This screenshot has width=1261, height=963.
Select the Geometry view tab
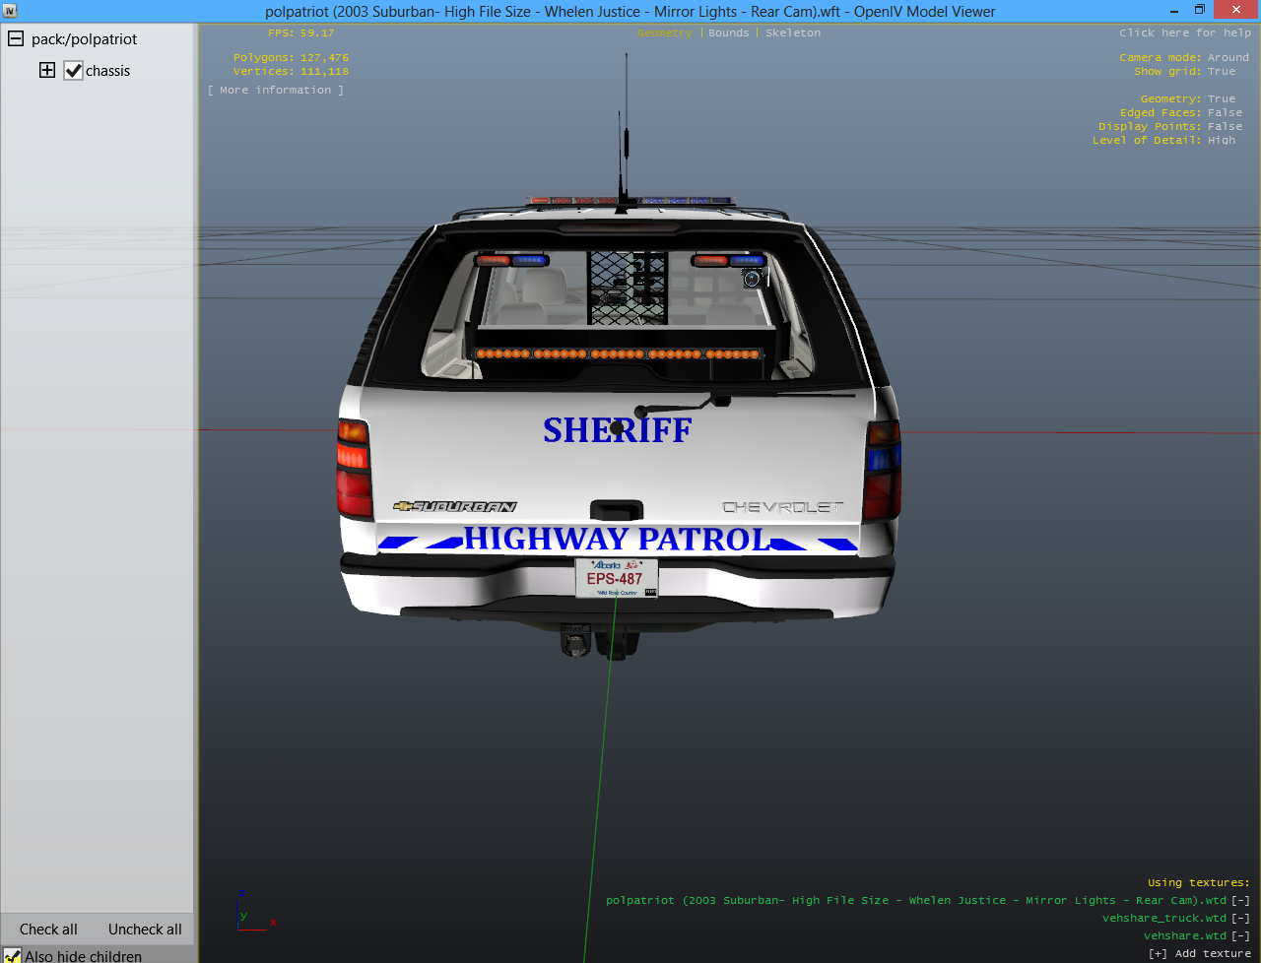click(x=665, y=33)
